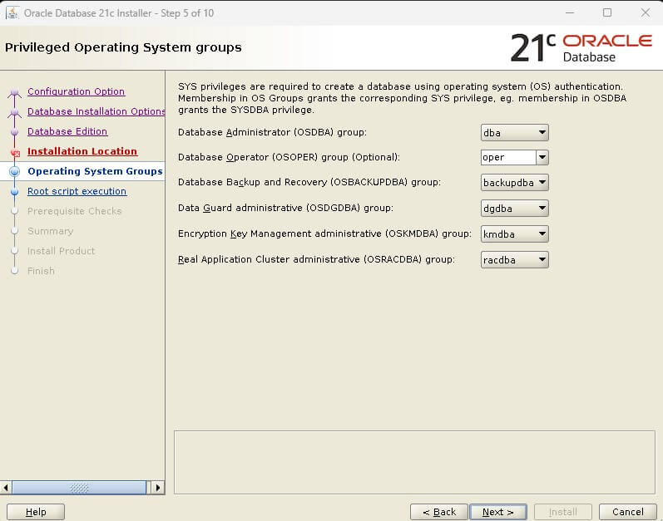
Task: Click the Root script execution step bullet
Action: (15, 192)
